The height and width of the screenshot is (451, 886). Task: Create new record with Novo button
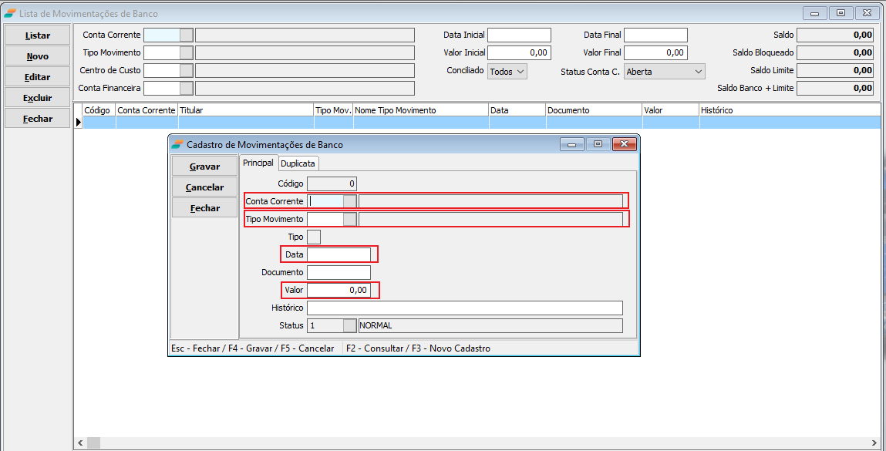click(x=38, y=56)
